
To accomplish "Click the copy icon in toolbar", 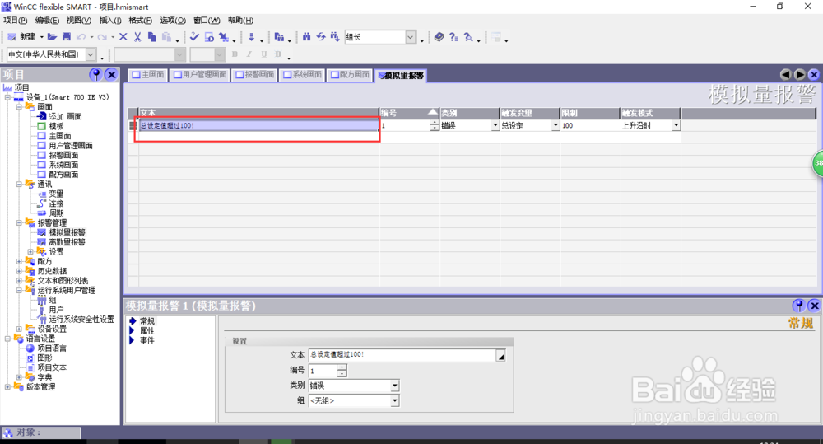I will [x=152, y=37].
